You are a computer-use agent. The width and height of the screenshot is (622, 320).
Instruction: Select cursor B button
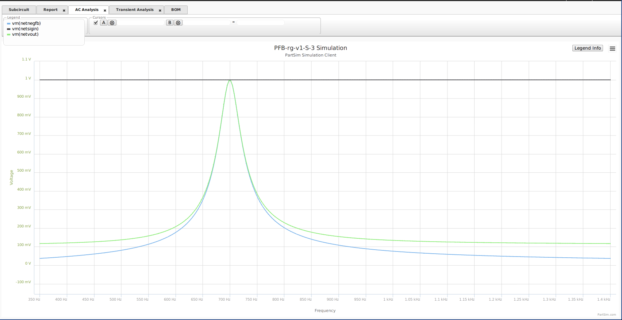[170, 23]
